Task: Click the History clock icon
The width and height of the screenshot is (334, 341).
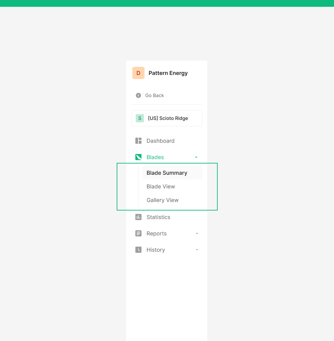Action: point(138,250)
